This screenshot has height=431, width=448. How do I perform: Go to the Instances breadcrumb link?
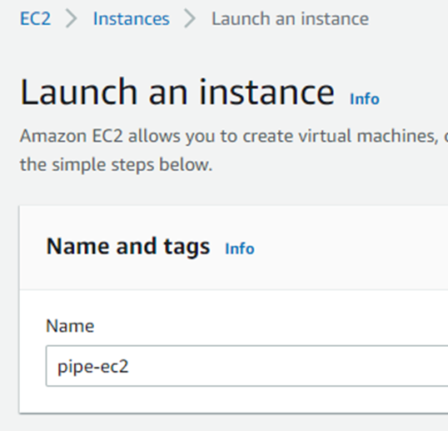click(x=132, y=19)
